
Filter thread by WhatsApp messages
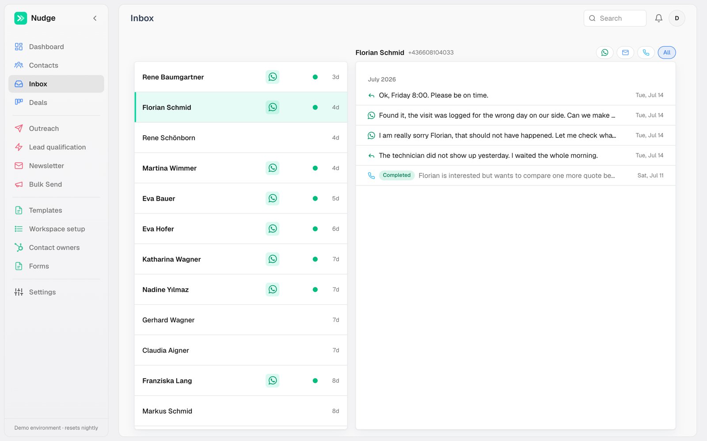click(604, 52)
